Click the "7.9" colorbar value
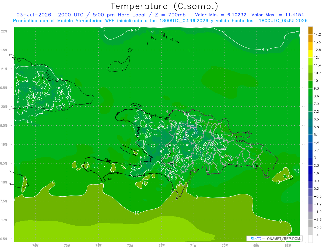This screenshot has height=249, width=323. (x=317, y=104)
